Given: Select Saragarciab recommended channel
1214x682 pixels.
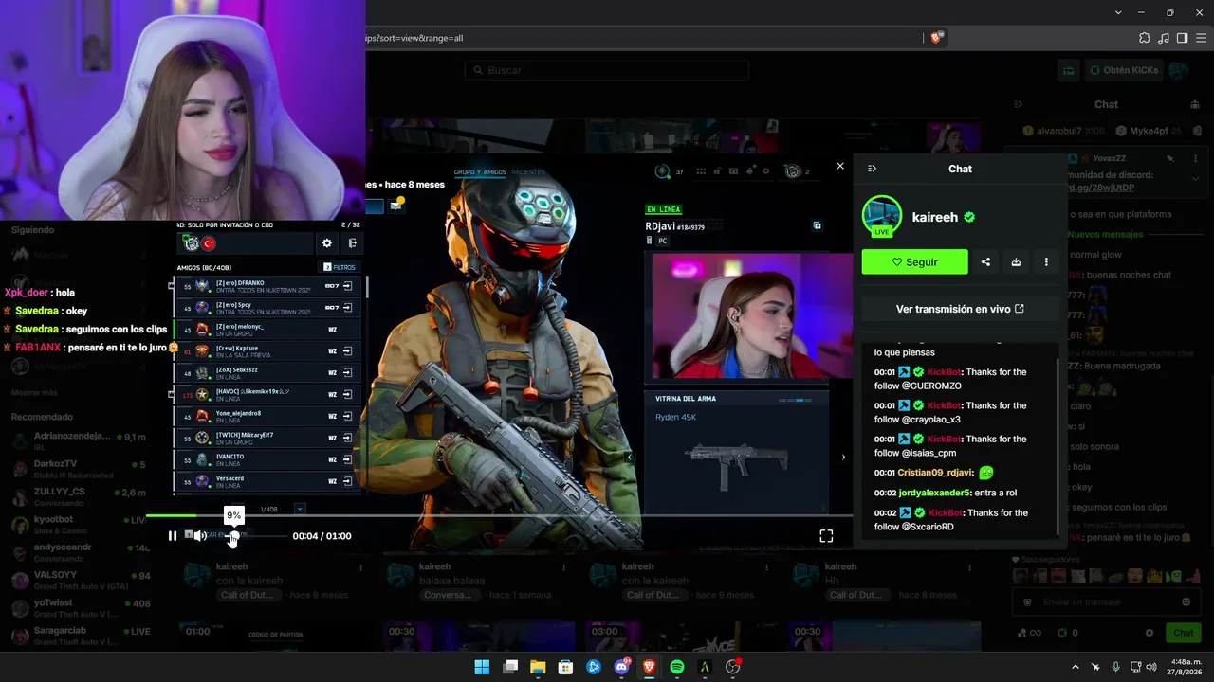Looking at the screenshot, I should pyautogui.click(x=79, y=635).
